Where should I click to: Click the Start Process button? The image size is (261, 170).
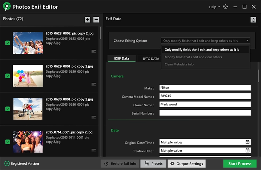pyautogui.click(x=240, y=164)
